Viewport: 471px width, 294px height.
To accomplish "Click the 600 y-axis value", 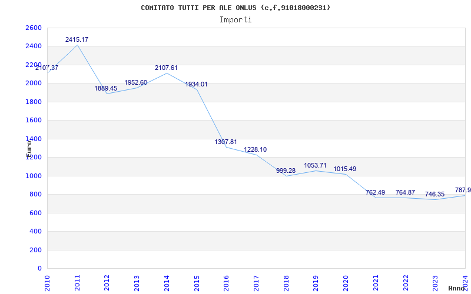I will coord(35,213).
